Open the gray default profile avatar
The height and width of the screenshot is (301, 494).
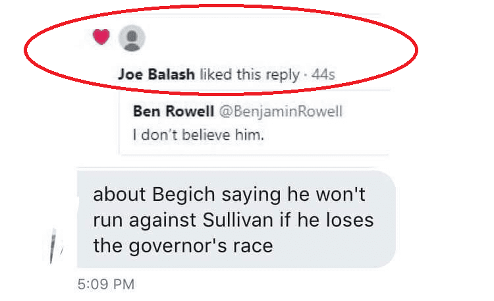pyautogui.click(x=132, y=38)
